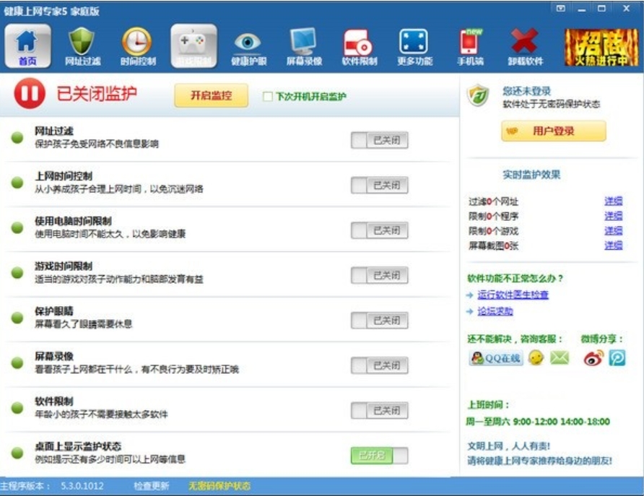The width and height of the screenshot is (644, 496).
Task: Click the 开启监控 button
Action: click(x=211, y=96)
